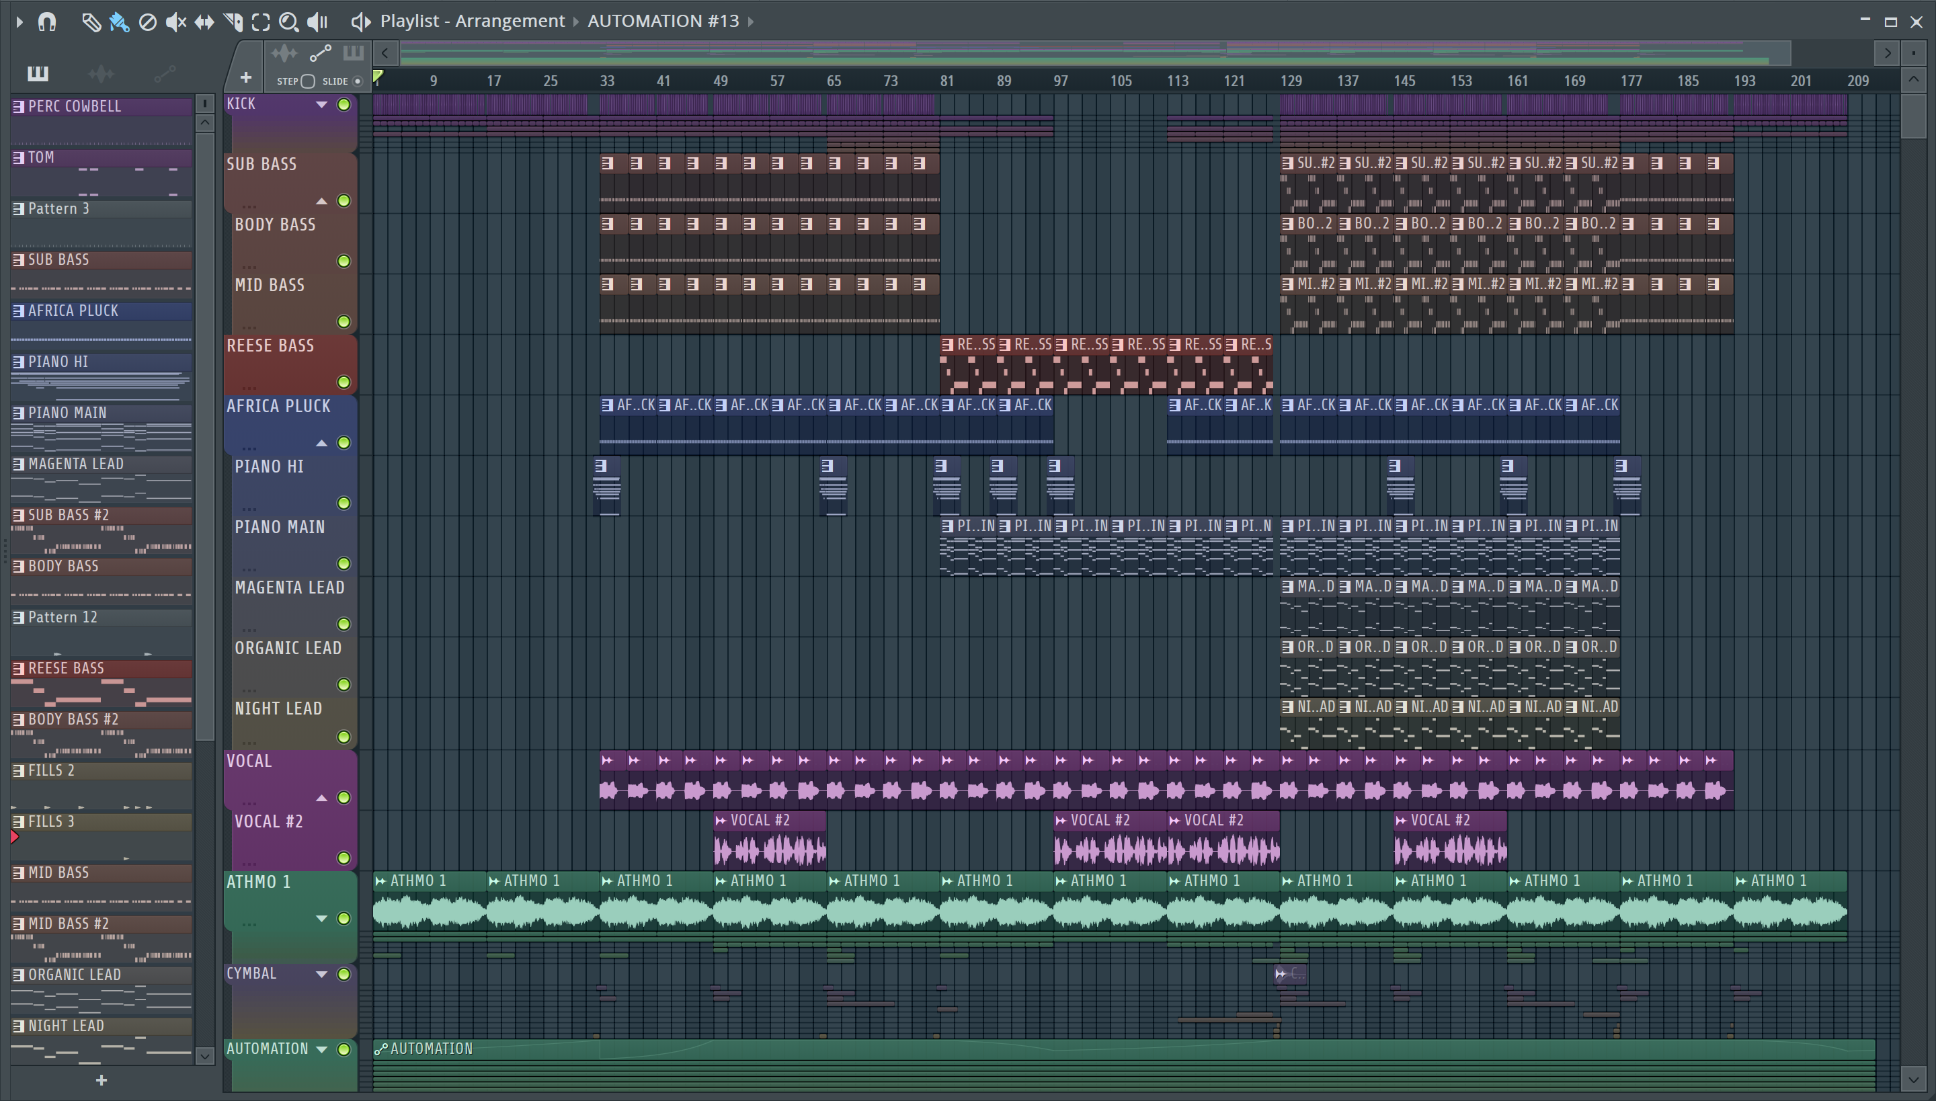
Task: Expand the KICK track group
Action: pyautogui.click(x=321, y=104)
